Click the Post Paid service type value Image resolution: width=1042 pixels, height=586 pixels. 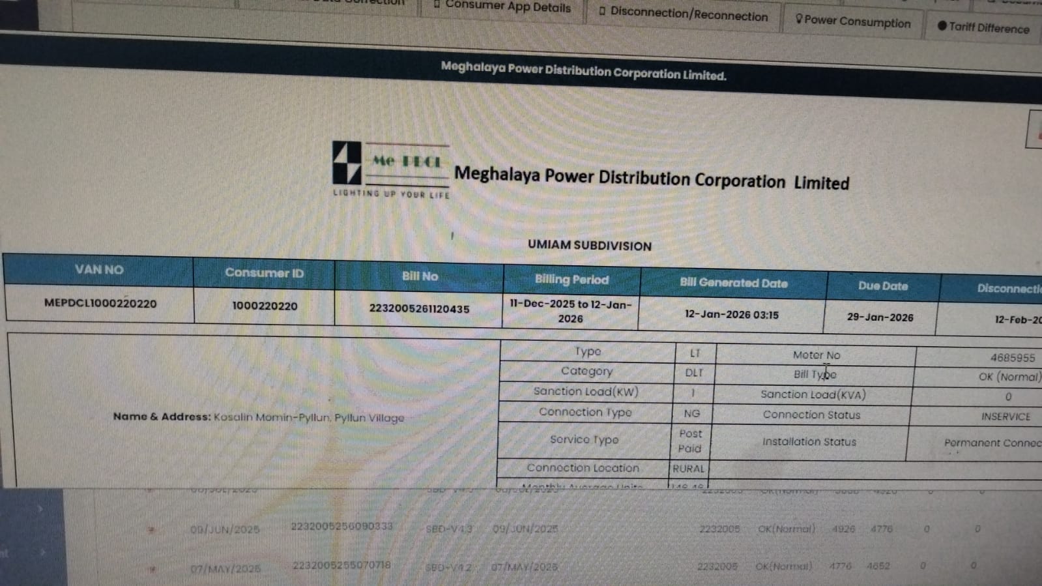690,441
